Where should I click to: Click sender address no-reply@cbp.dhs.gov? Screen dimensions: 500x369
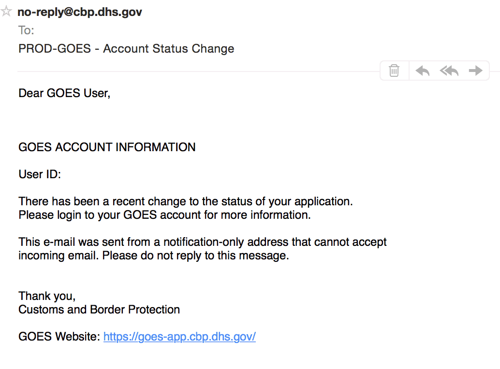pos(80,12)
